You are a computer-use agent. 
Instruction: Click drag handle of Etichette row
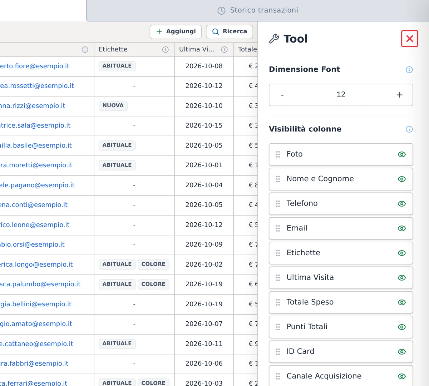click(x=278, y=253)
